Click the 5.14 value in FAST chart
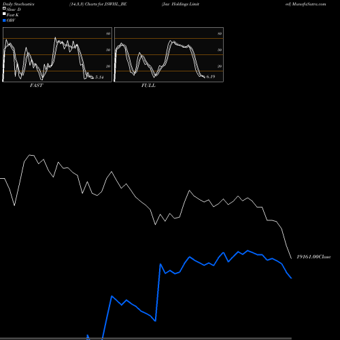Image resolution: width=340 pixels, height=340 pixels. click(99, 78)
